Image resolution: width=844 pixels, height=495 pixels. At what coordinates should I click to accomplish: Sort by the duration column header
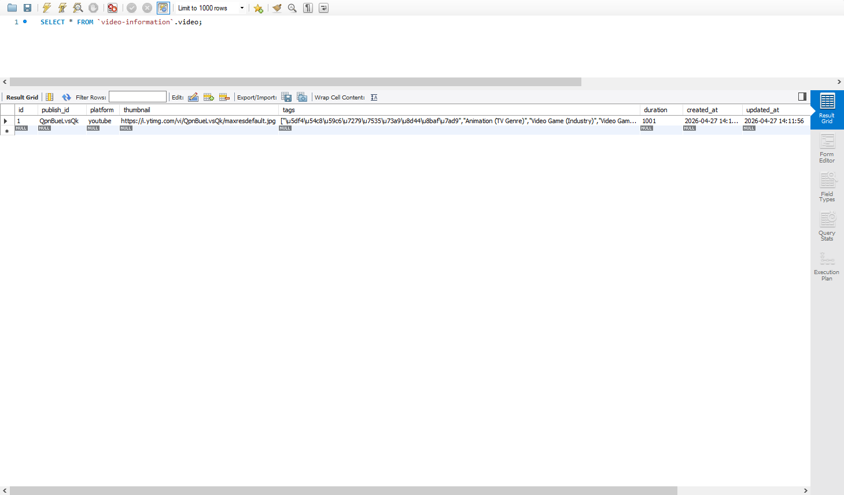click(655, 110)
